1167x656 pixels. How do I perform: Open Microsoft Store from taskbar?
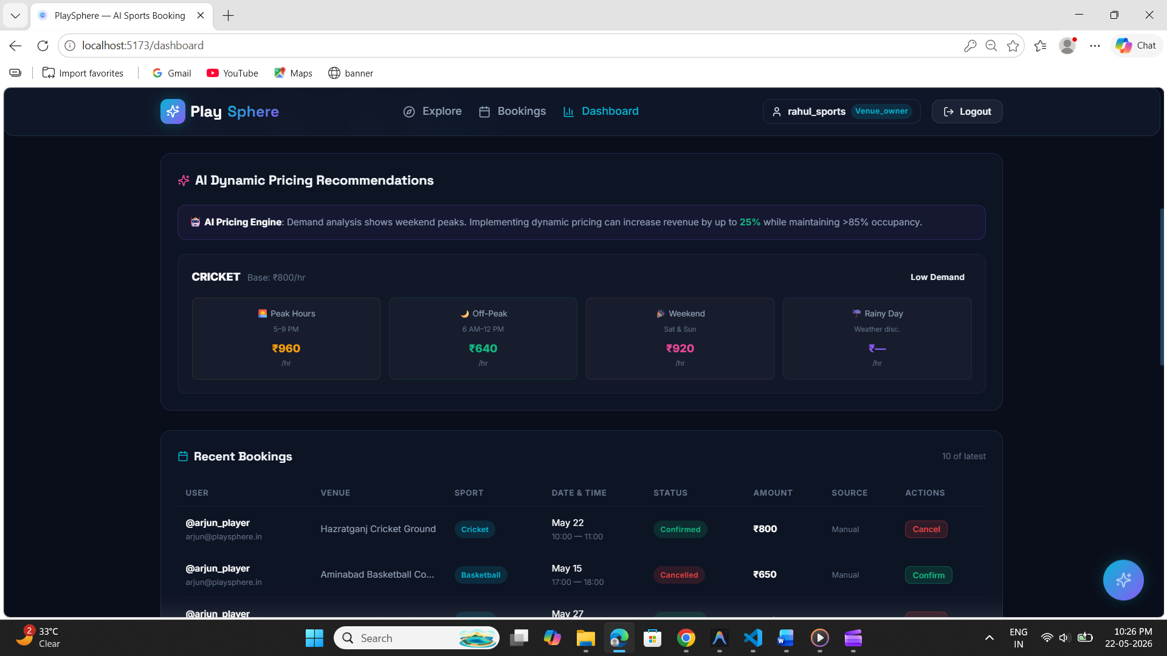pos(652,638)
